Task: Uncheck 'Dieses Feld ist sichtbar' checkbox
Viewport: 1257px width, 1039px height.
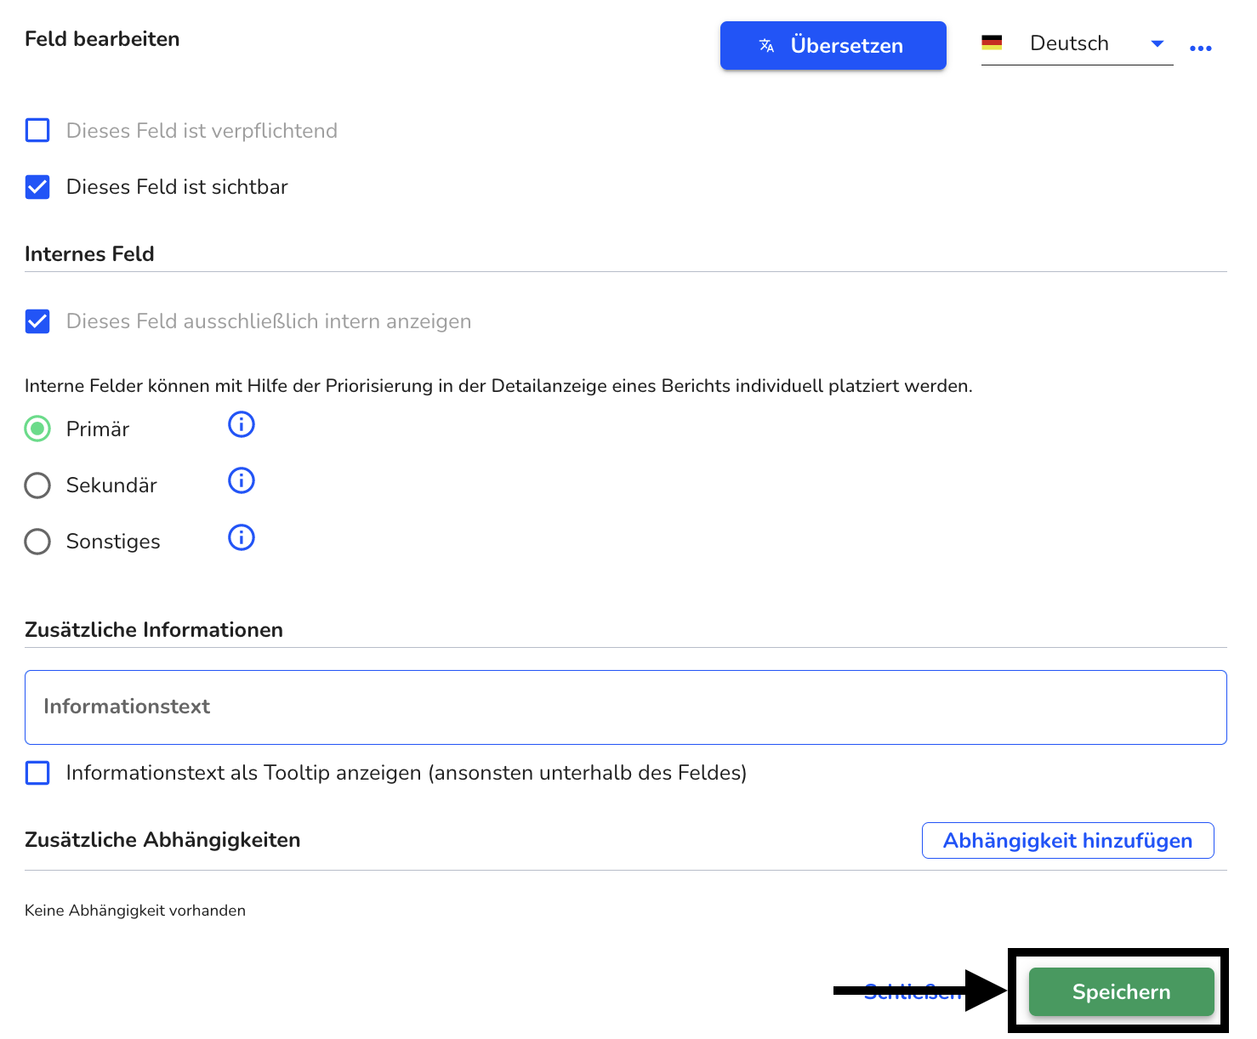Action: pyautogui.click(x=37, y=186)
